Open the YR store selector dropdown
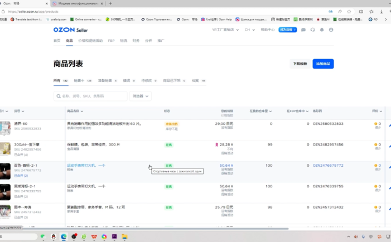 point(225,30)
